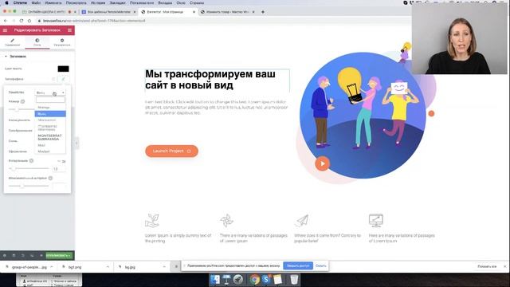Open the История menu
Image resolution: width=510 pixels, height=287 pixels.
pyautogui.click(x=98, y=2)
